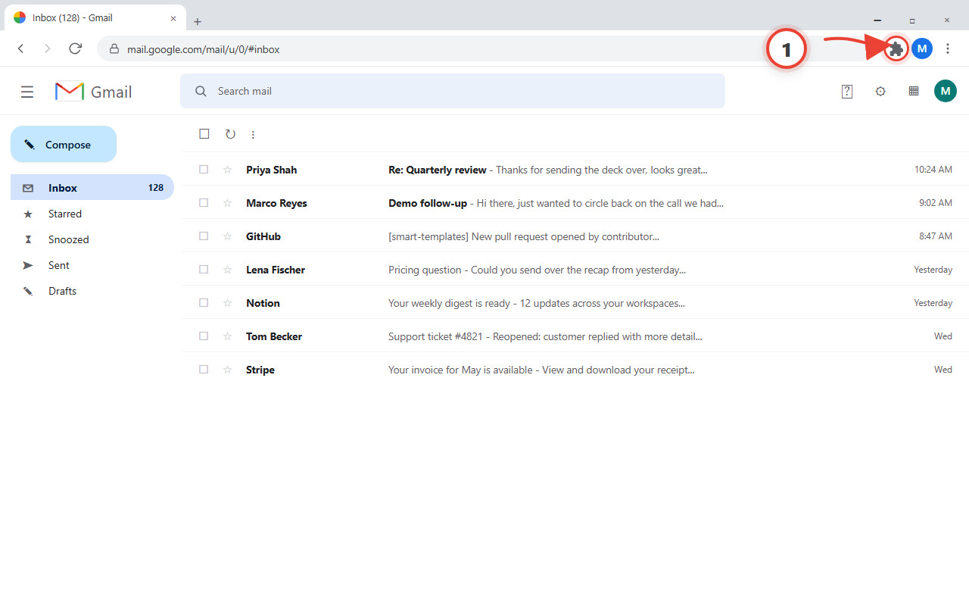969x606 pixels.
Task: Open a new browser tab with plus
Action: (x=198, y=21)
